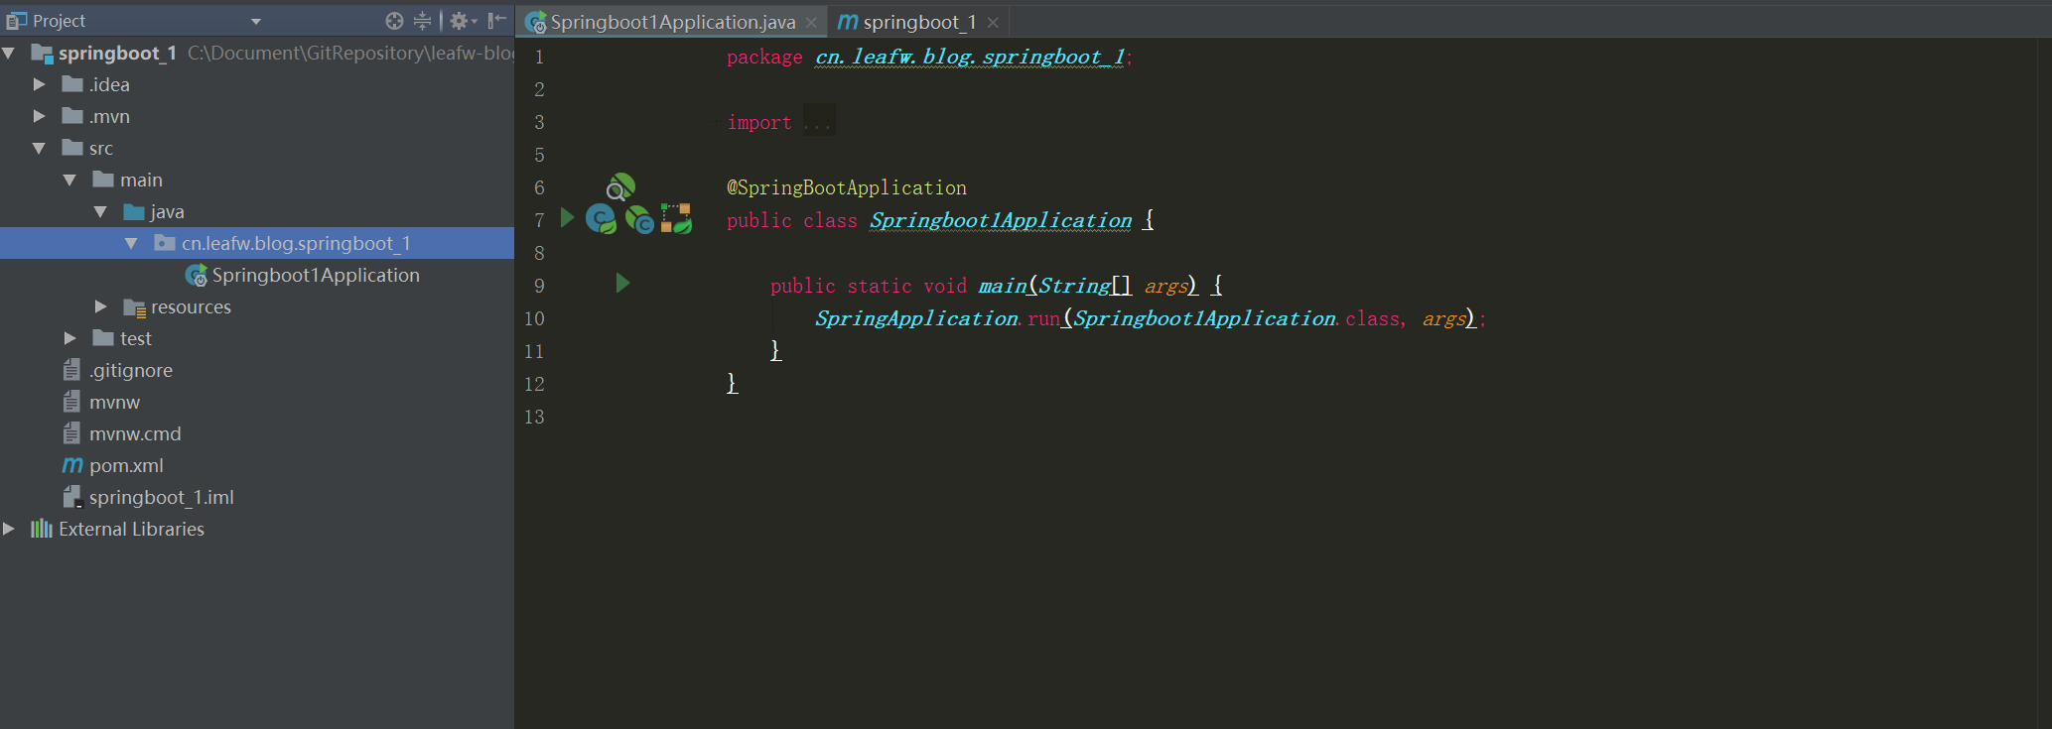Click the Maven m icon beside pom.xml
The width and height of the screenshot is (2052, 729).
point(72,465)
